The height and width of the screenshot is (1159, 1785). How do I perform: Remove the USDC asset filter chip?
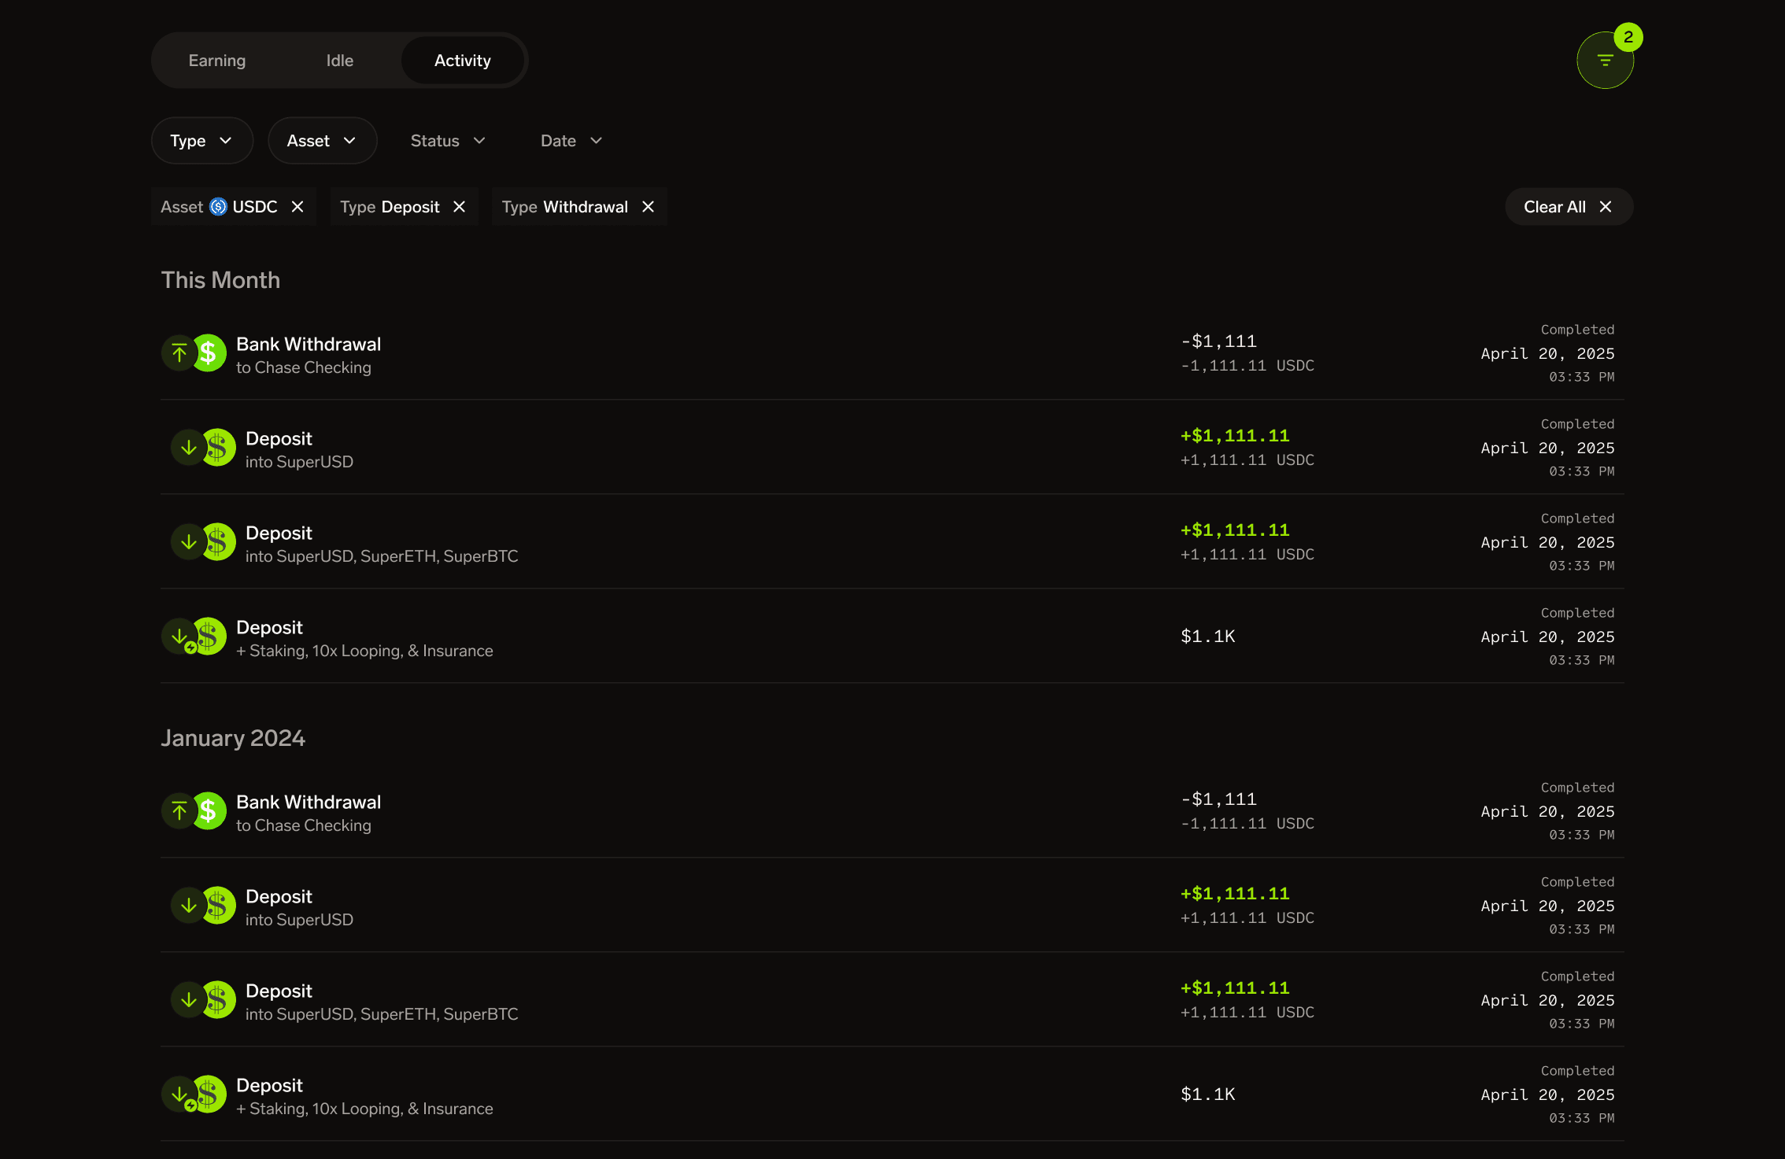(297, 207)
